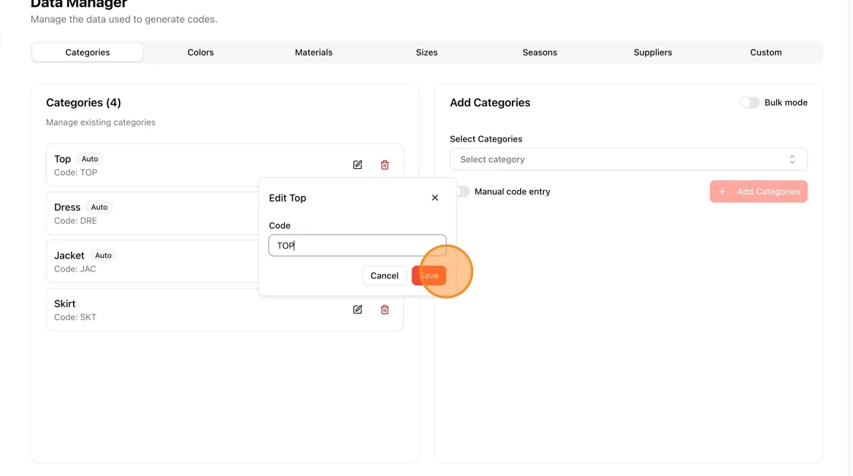Delete the Skirt category
Image resolution: width=853 pixels, height=476 pixels.
385,309
